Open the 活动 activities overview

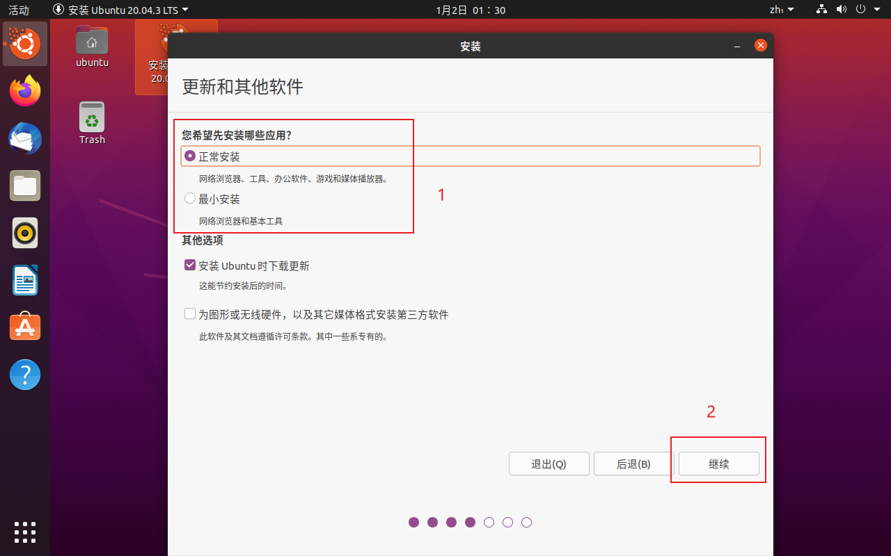pos(19,10)
